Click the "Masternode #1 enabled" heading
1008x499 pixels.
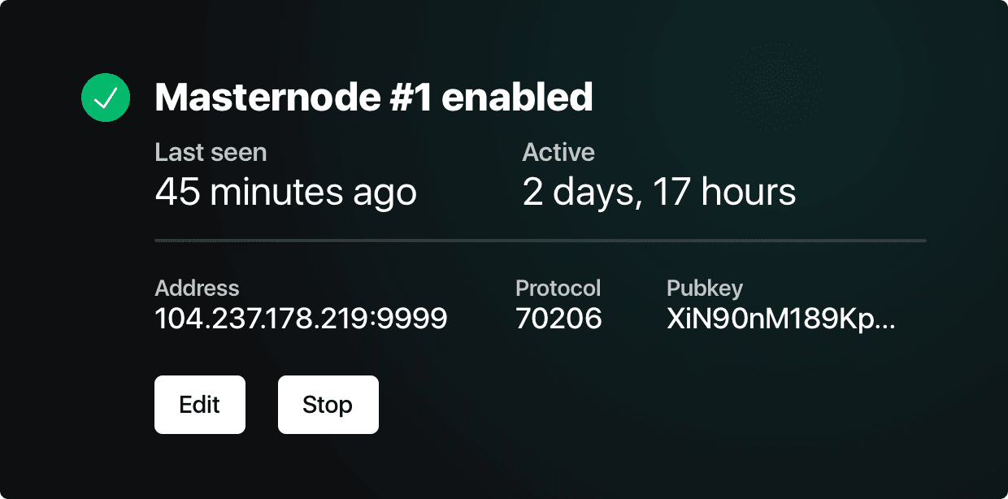click(373, 98)
